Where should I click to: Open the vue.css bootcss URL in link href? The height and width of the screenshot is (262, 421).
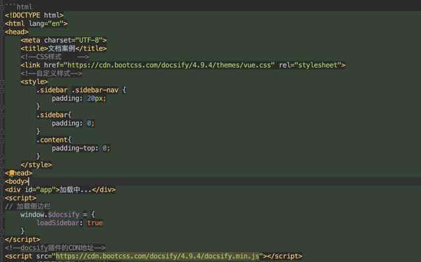pos(169,65)
